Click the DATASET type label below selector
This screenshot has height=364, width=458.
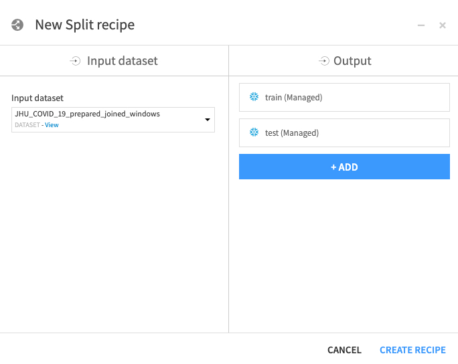pyautogui.click(x=27, y=125)
